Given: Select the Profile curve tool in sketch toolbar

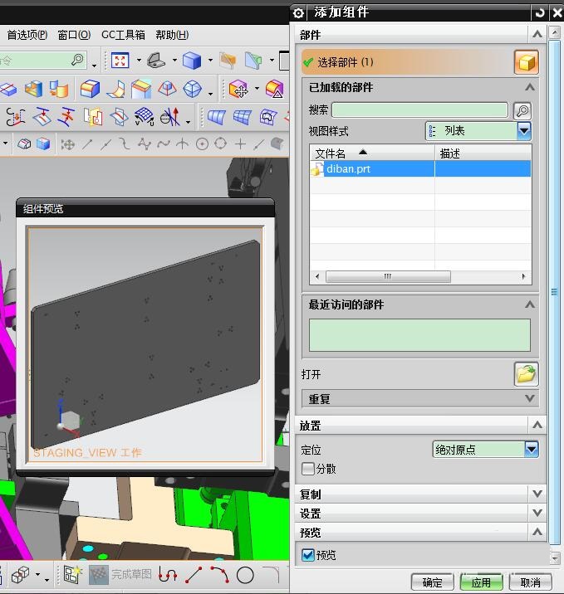Looking at the screenshot, I should 168,575.
